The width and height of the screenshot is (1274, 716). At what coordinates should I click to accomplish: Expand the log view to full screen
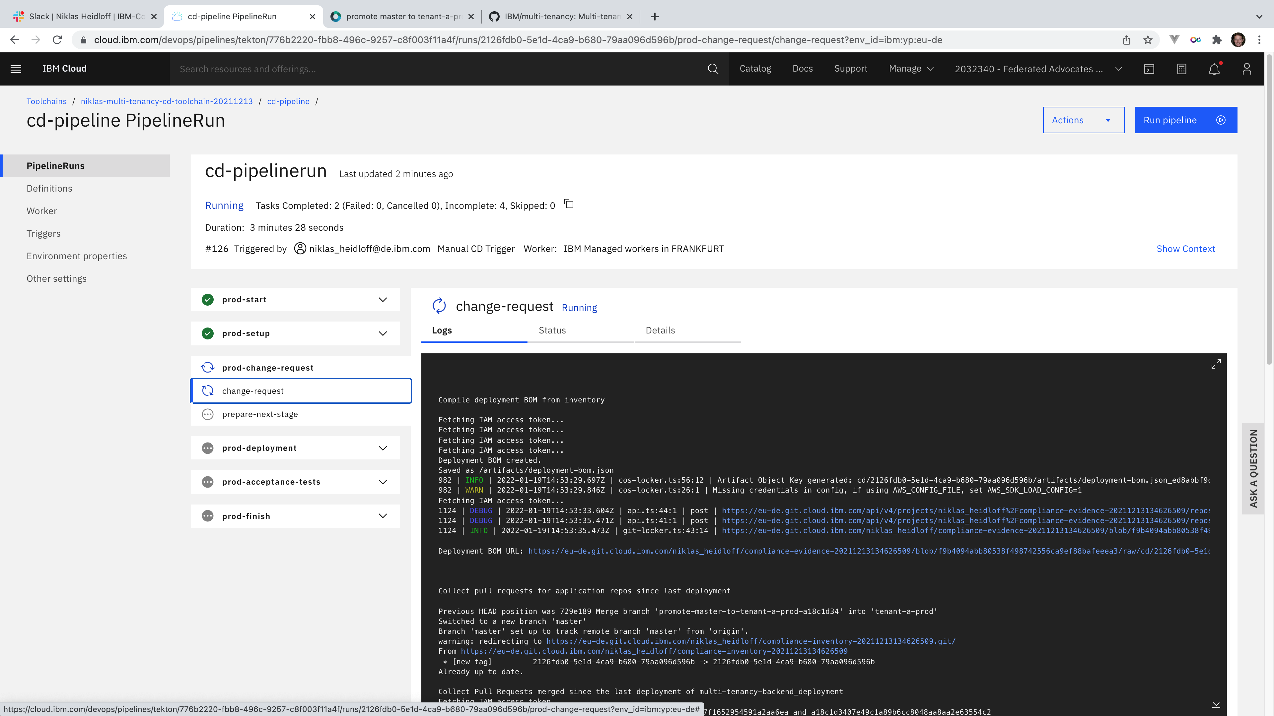pos(1216,364)
